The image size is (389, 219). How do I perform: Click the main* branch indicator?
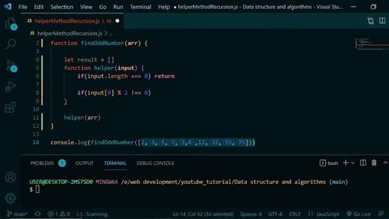tap(17, 214)
